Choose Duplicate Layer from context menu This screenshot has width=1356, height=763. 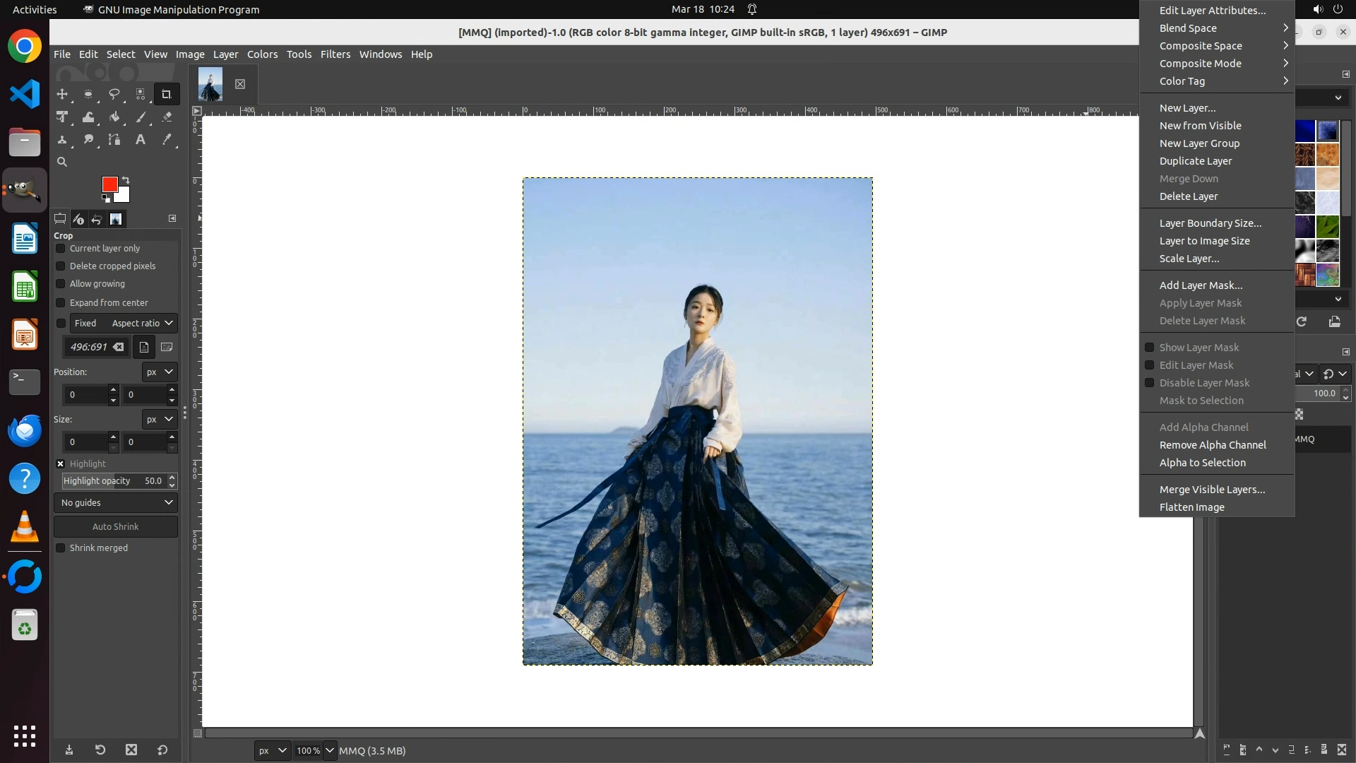click(1195, 161)
